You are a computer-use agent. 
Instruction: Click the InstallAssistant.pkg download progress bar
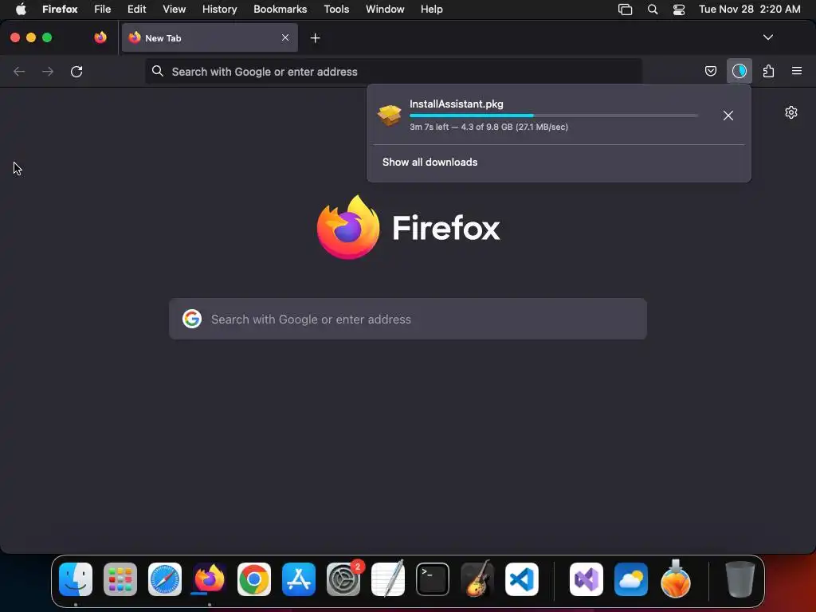tap(554, 116)
